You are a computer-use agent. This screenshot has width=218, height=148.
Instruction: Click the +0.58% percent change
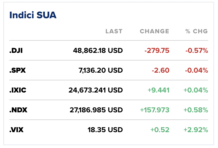pyautogui.click(x=195, y=110)
